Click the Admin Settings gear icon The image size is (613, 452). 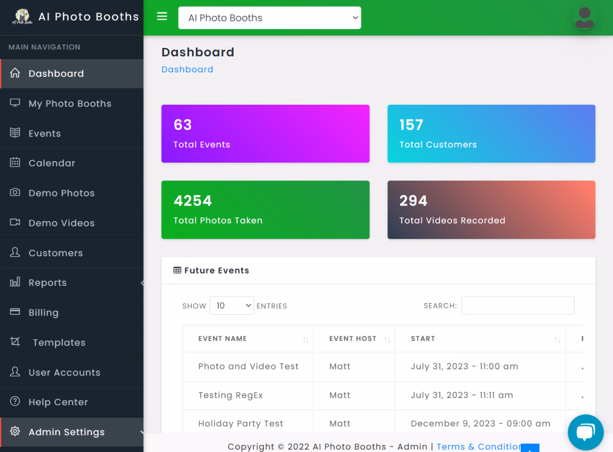(15, 431)
